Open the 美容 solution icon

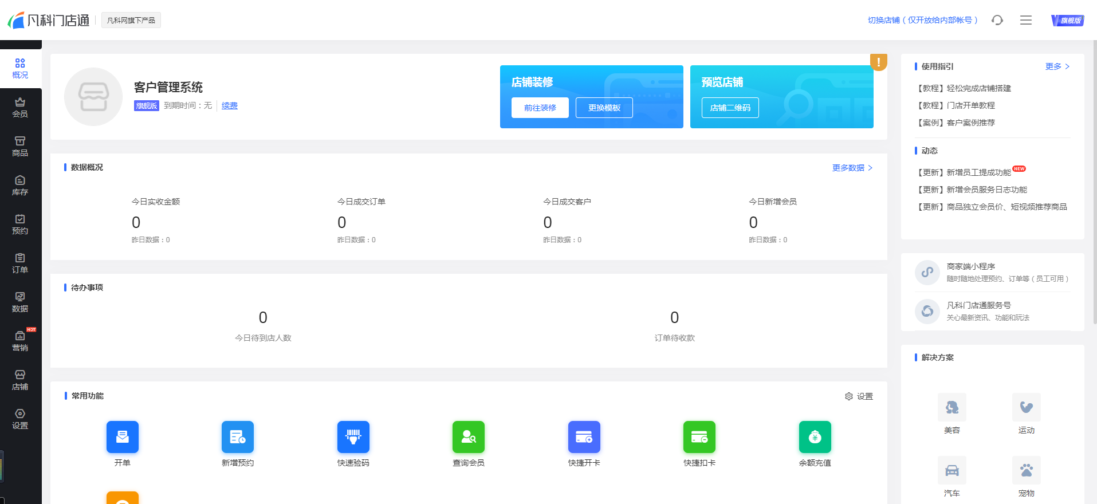click(951, 408)
